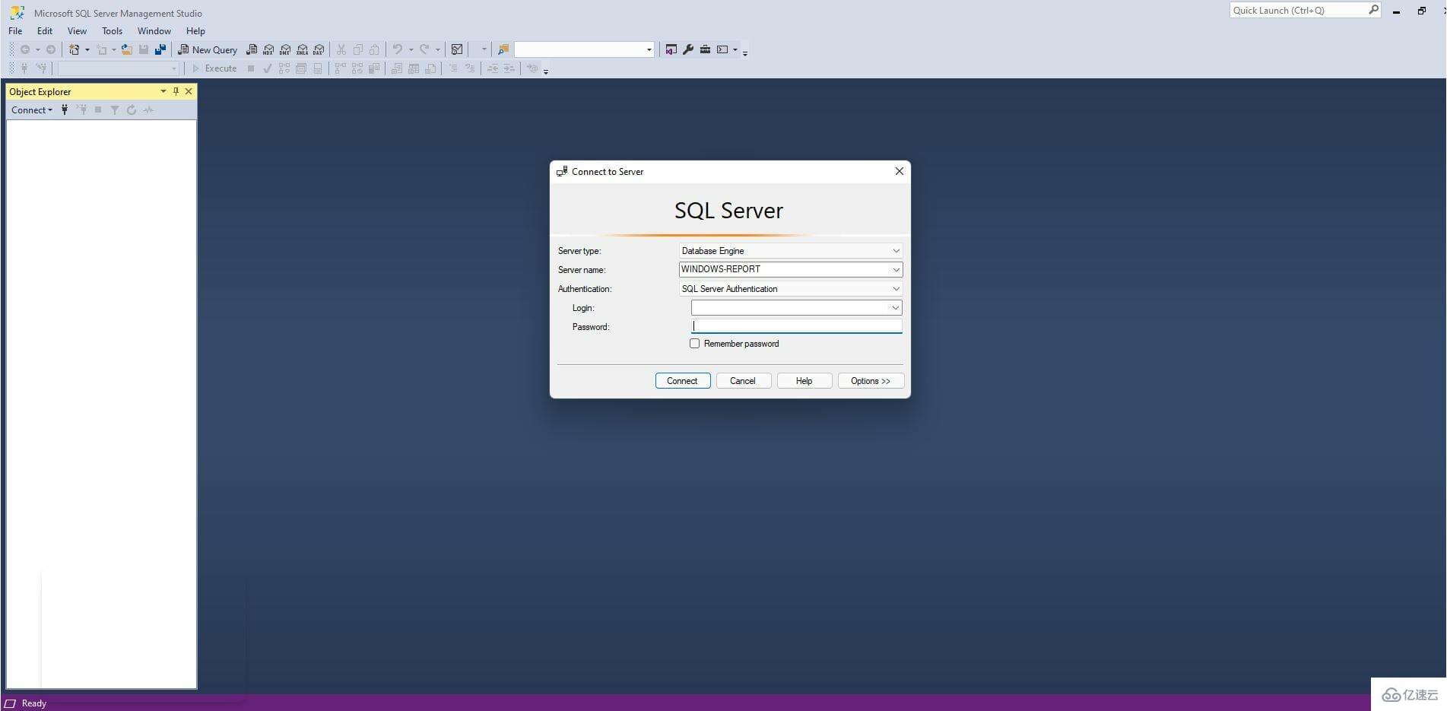The image size is (1447, 711).
Task: Open the New Project dropdown arrow
Action: [x=87, y=49]
